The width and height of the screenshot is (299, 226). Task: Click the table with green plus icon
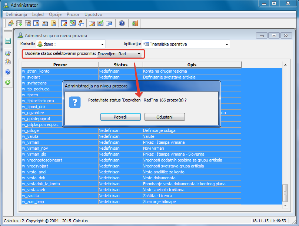click(x=19, y=23)
